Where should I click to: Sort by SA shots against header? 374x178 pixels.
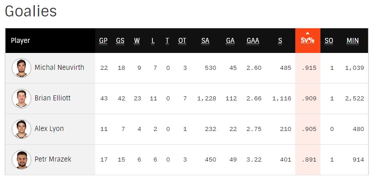pyautogui.click(x=205, y=41)
